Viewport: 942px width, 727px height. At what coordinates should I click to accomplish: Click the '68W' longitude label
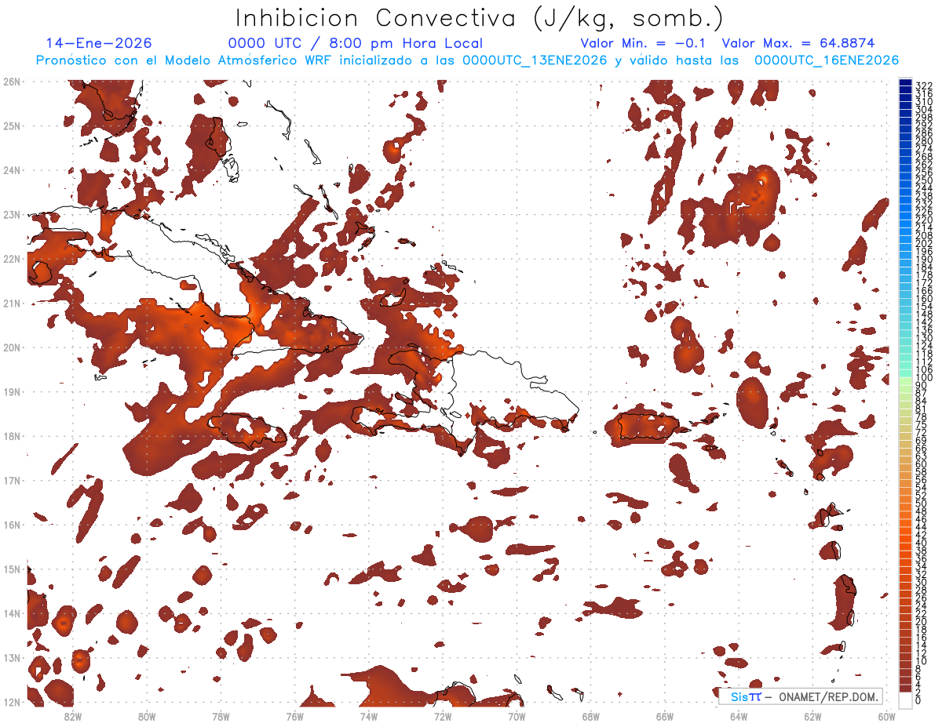point(590,715)
